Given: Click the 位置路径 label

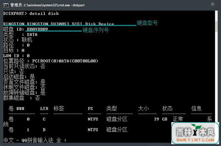Looking at the screenshot, I should click(14, 61).
